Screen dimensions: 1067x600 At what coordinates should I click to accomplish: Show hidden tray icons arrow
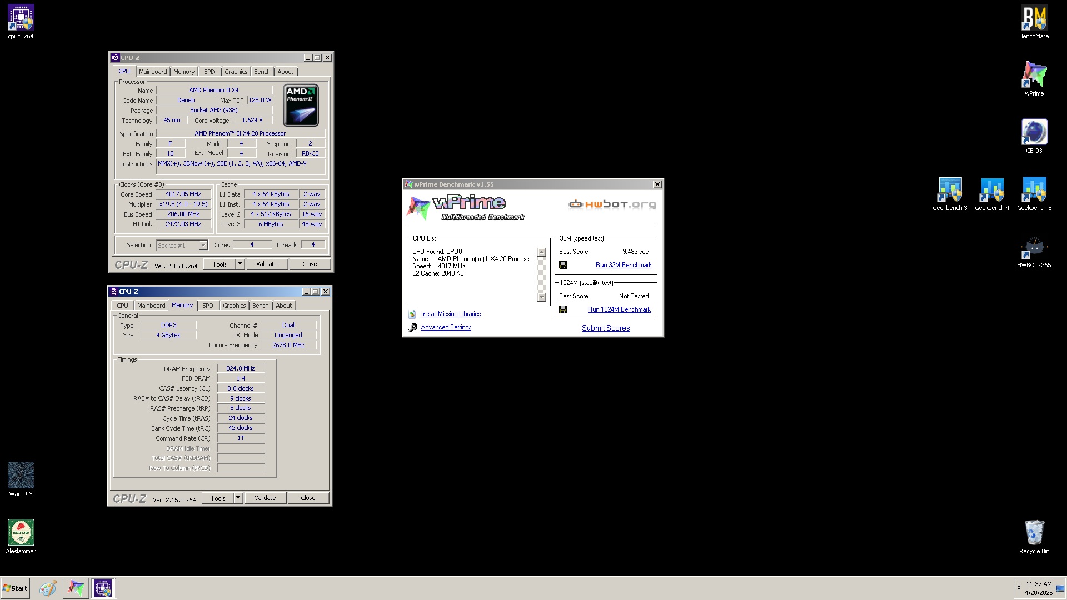[x=1019, y=588]
